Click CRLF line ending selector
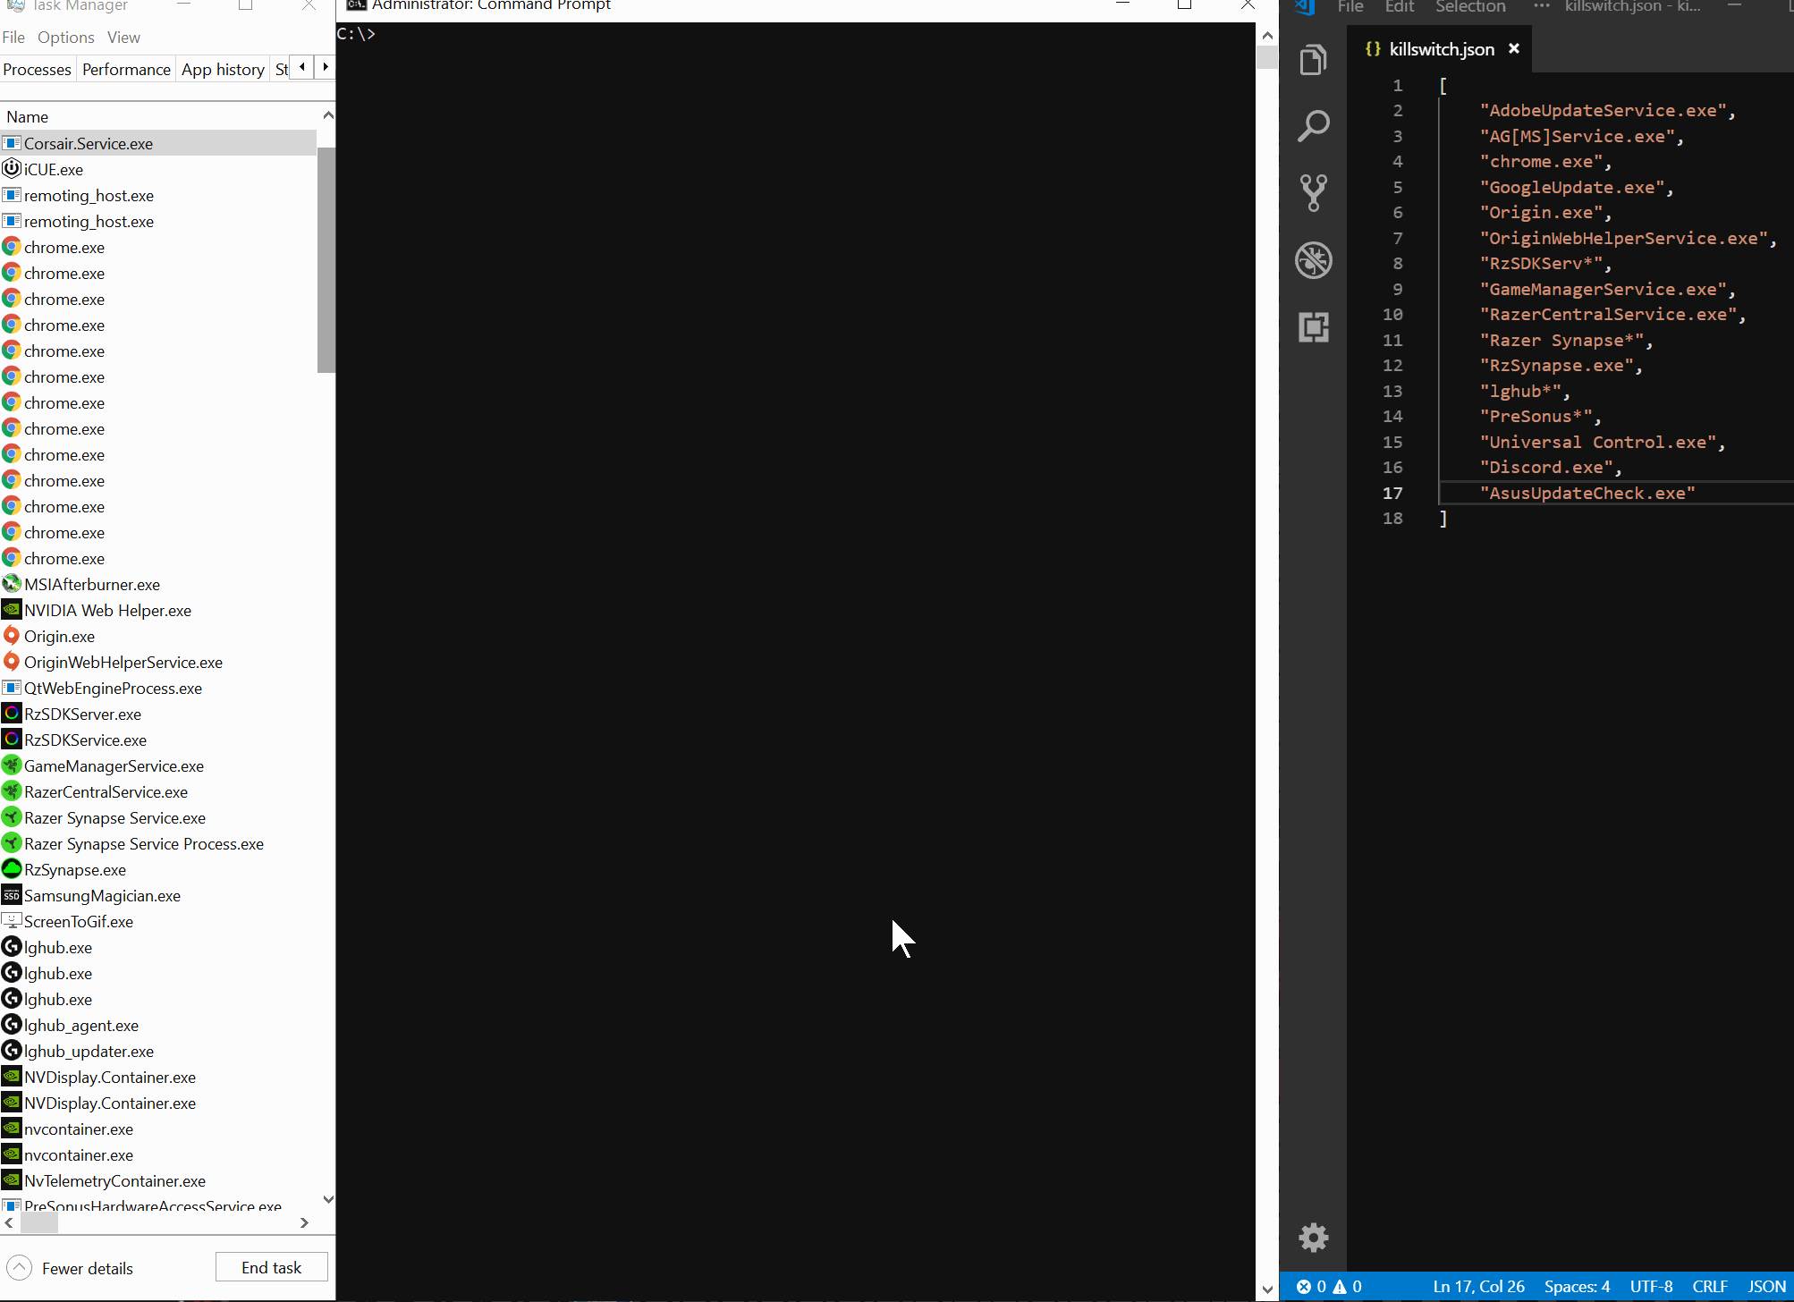The image size is (1794, 1302). click(x=1709, y=1286)
